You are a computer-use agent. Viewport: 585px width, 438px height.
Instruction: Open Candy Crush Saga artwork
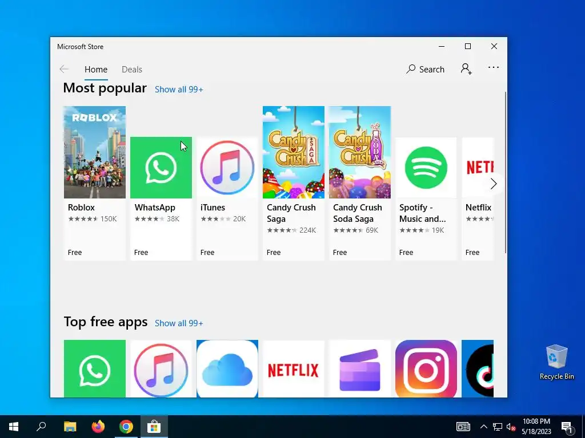pos(294,152)
